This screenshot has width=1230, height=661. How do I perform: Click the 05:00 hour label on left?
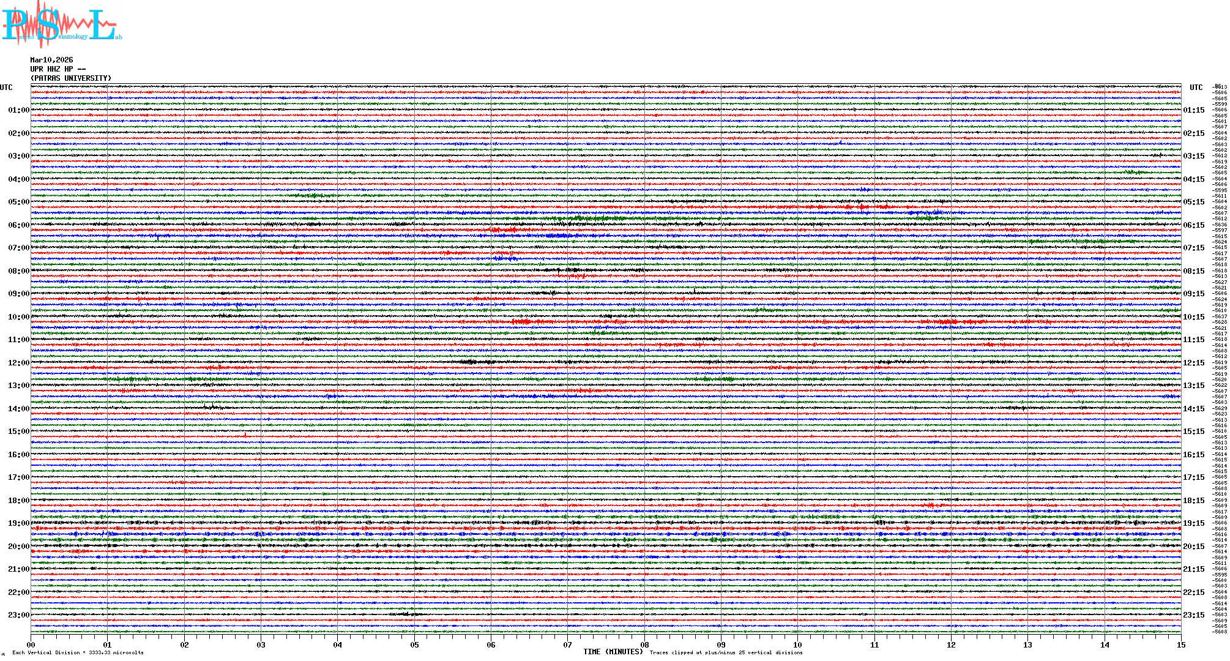[x=18, y=202]
